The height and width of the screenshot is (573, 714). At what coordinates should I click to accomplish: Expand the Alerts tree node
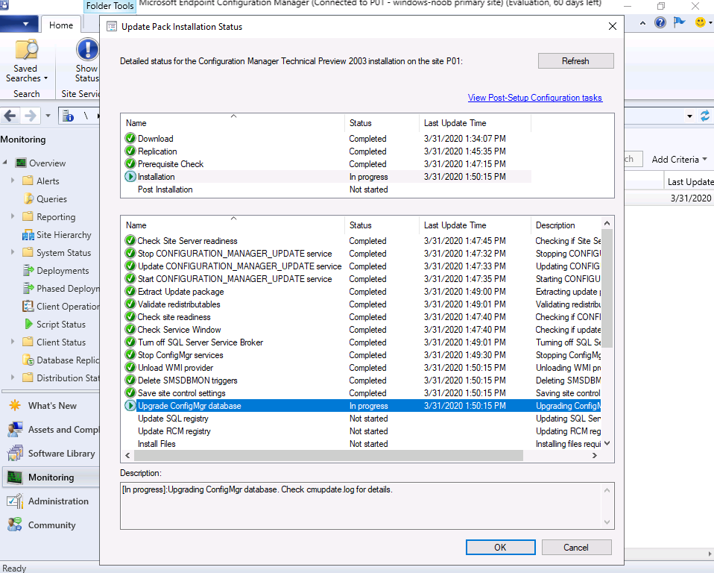tap(13, 181)
